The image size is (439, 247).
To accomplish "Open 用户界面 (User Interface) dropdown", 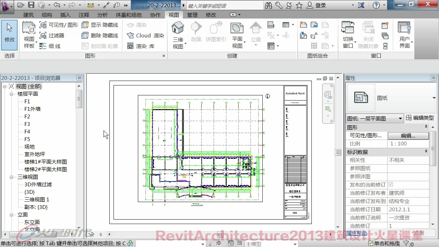I will pyautogui.click(x=405, y=35).
